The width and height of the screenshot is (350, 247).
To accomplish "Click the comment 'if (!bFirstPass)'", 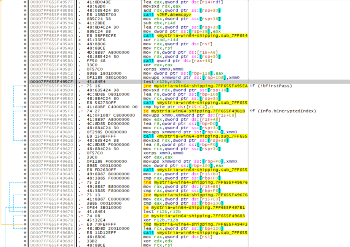I will pyautogui.click(x=271, y=86).
